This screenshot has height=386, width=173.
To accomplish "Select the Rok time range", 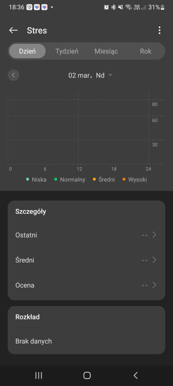I will coord(146,51).
